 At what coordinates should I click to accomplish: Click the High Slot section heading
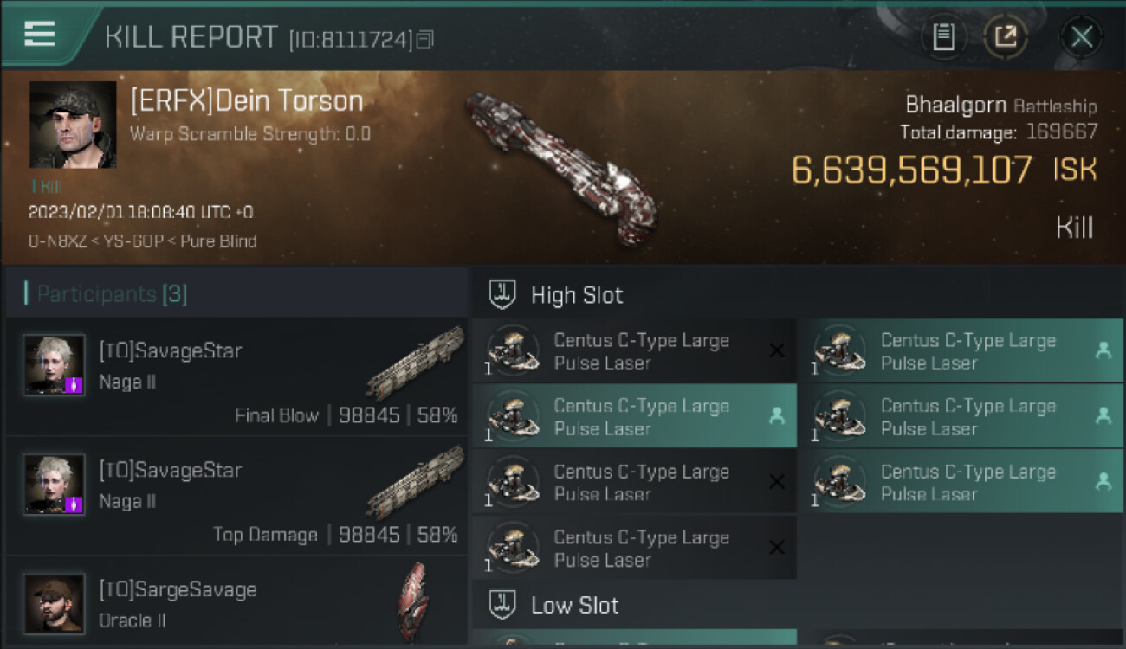(577, 295)
